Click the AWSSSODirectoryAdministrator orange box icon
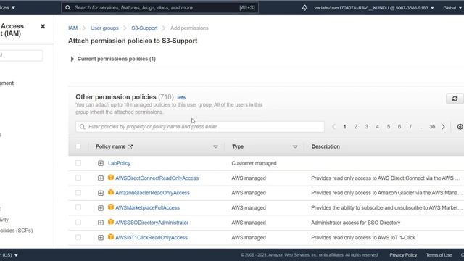The width and height of the screenshot is (464, 261). pos(111,222)
